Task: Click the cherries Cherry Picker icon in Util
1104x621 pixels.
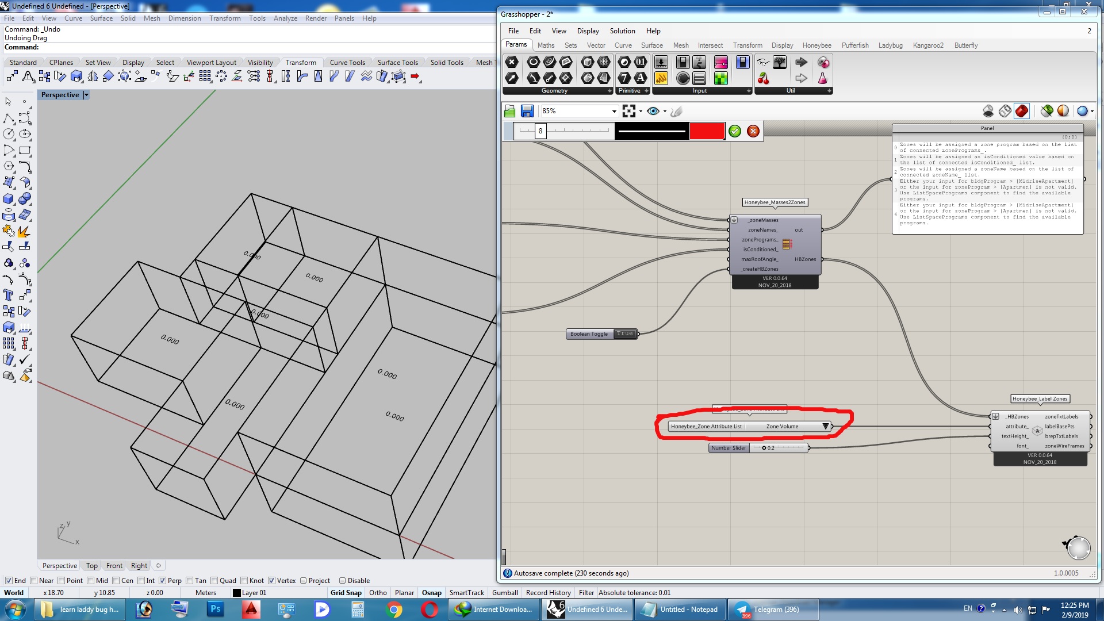Action: point(764,78)
